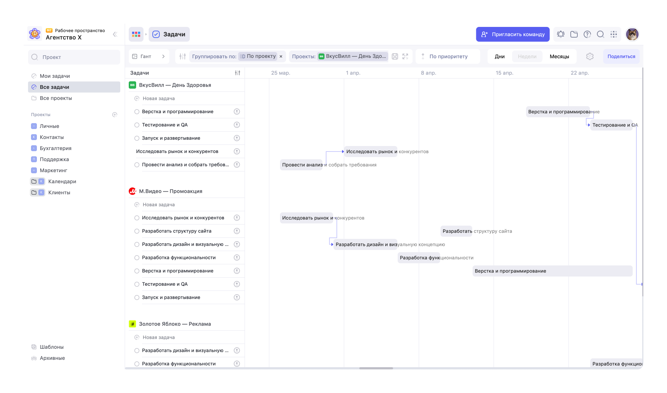
Task: Open the folder icon in the top bar
Action: click(574, 34)
